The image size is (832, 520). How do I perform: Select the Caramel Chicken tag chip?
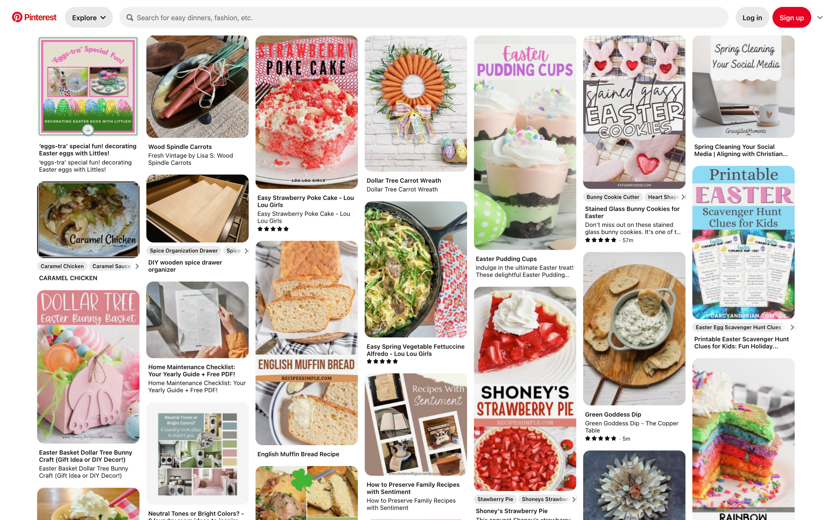point(62,266)
